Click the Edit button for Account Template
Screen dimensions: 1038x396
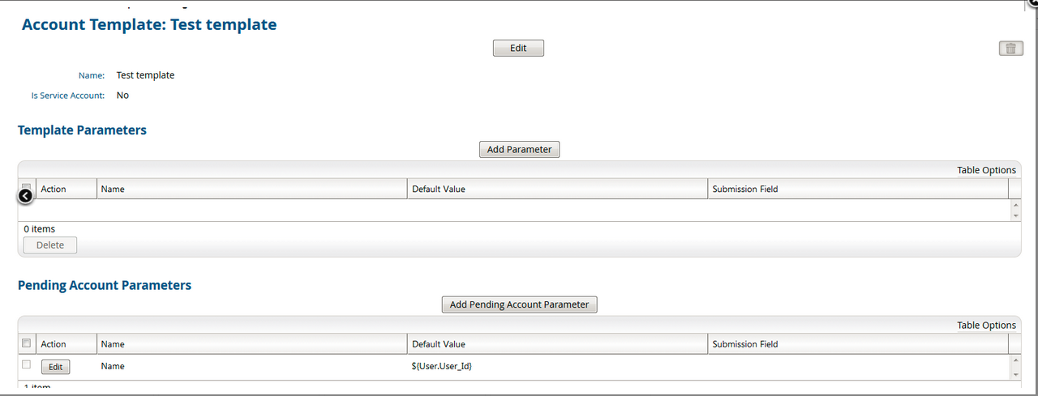click(518, 49)
